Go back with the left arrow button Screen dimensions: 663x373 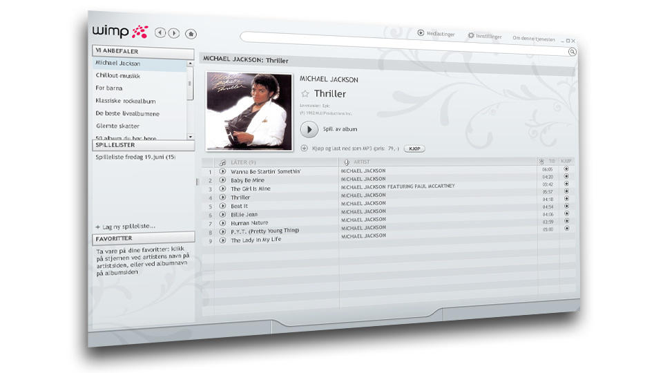[160, 32]
